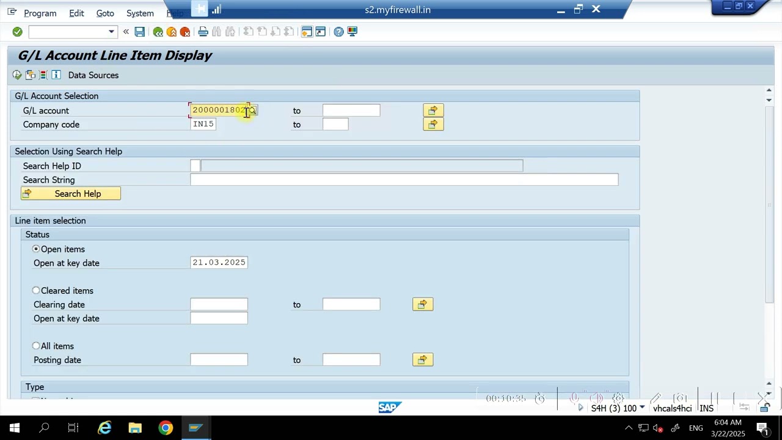Open the System menu
The width and height of the screenshot is (782, 440).
[x=140, y=13]
